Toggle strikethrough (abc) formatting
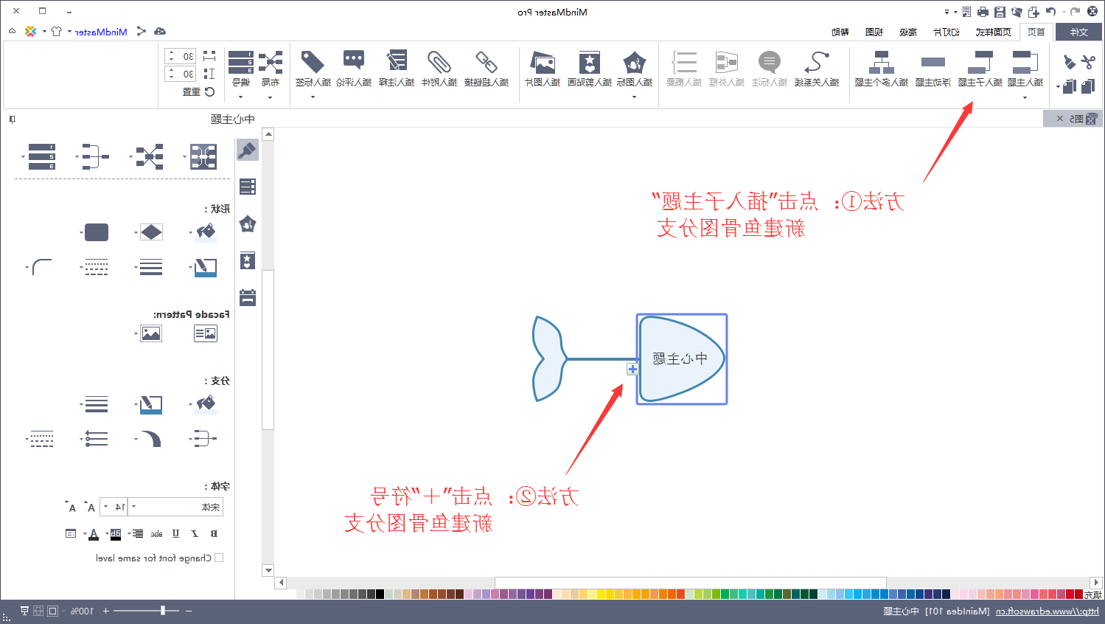 [x=156, y=533]
